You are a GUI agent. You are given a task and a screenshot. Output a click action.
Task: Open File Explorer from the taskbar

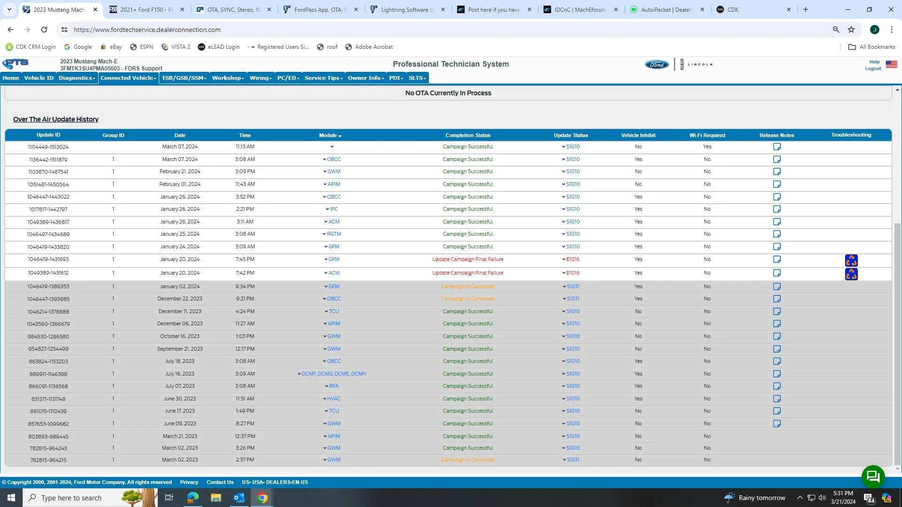[x=216, y=498]
